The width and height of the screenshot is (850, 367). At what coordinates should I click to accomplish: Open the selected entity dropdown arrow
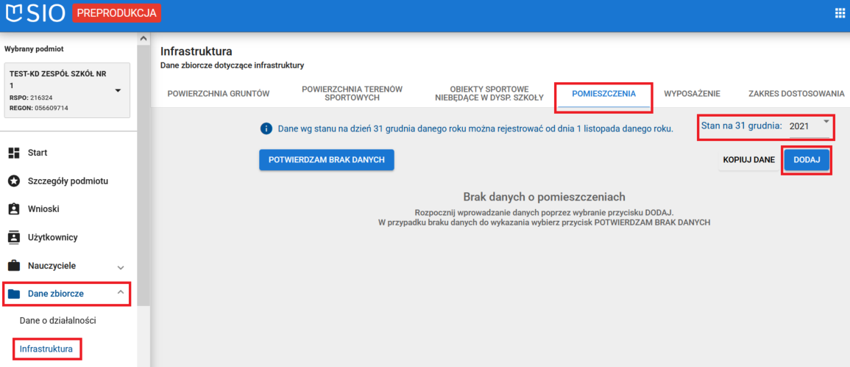(118, 90)
